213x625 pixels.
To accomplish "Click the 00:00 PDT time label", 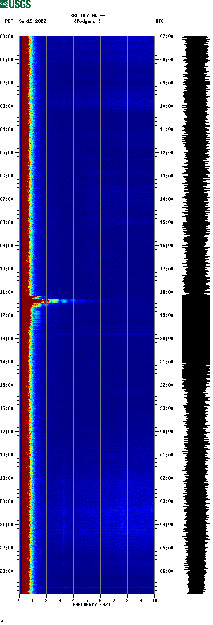I will pos(7,36).
